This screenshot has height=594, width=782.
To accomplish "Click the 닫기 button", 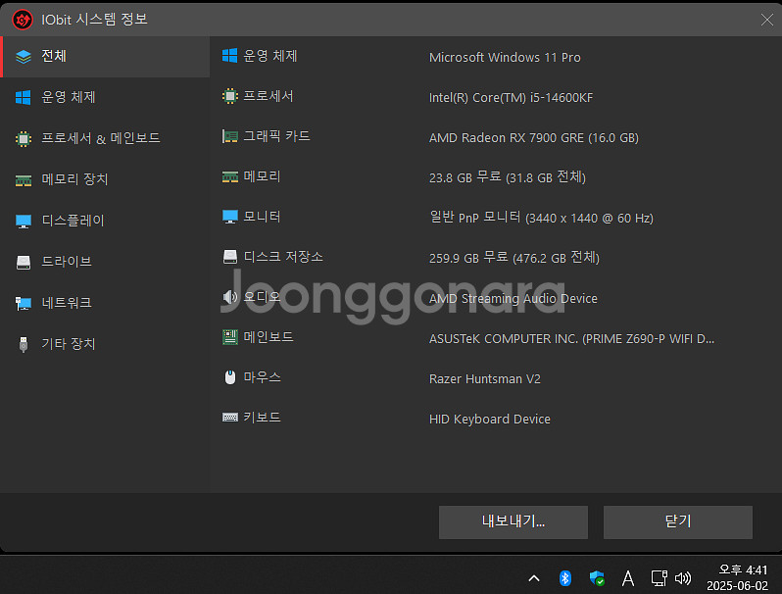I will [x=678, y=522].
